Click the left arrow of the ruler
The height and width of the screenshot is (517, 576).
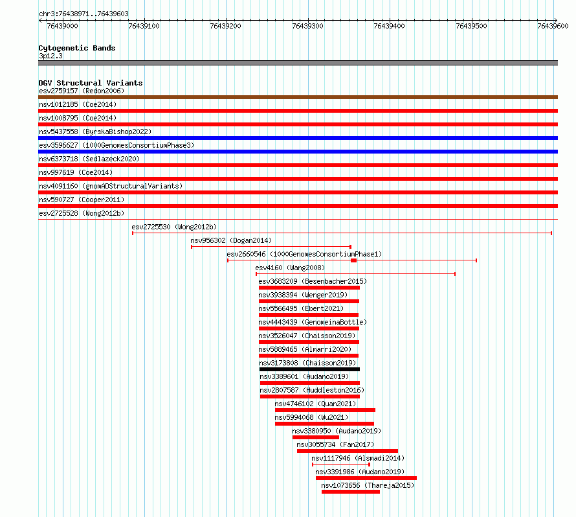[x=40, y=20]
